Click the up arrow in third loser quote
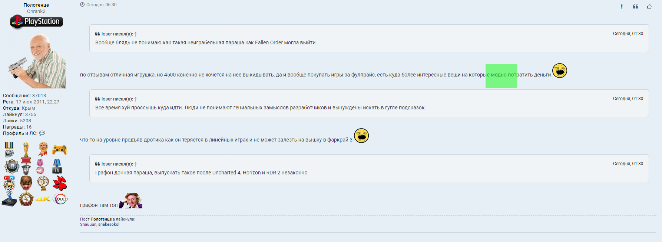 [136, 164]
